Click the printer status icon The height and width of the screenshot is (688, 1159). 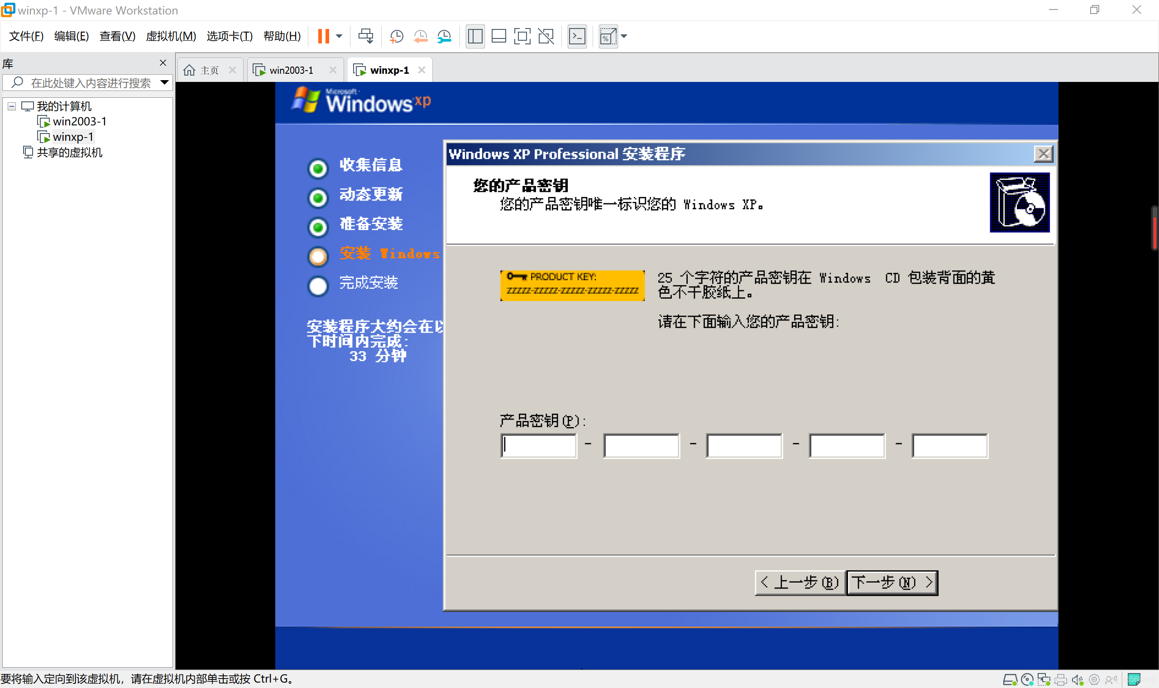point(1060,680)
